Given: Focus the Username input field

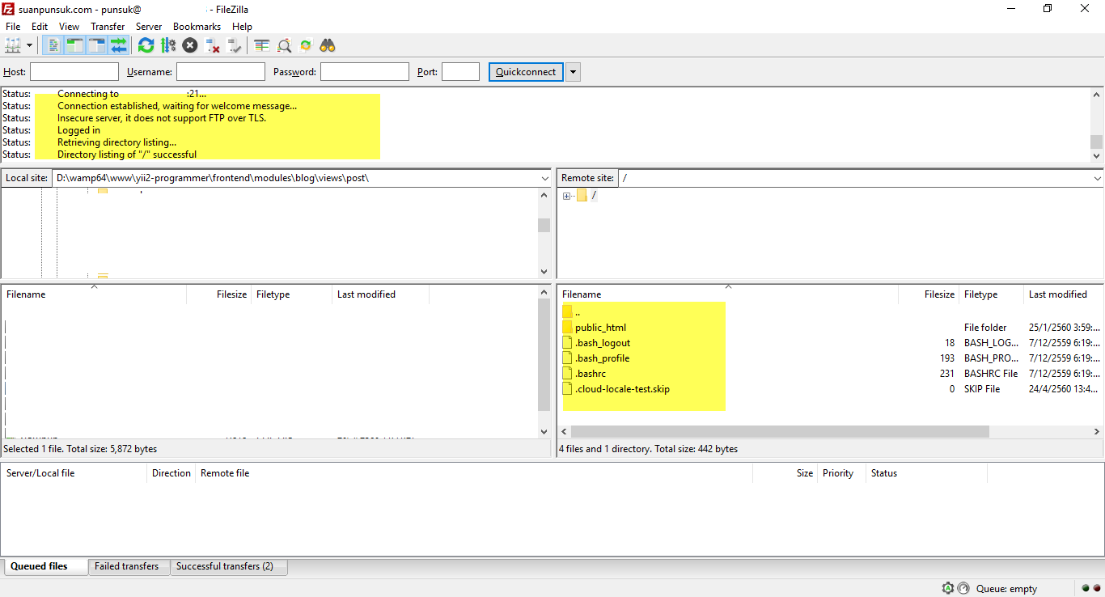Looking at the screenshot, I should [x=221, y=72].
